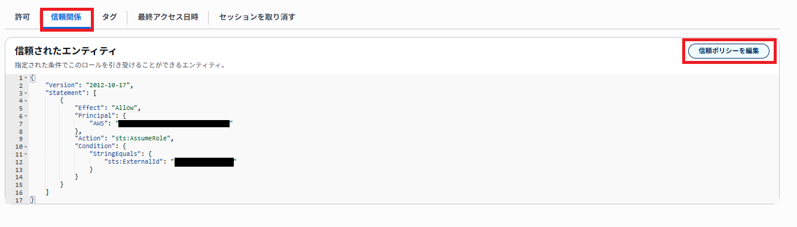Select line number 17 in the gutter
Viewport: 797px width, 227px height.
tap(19, 200)
